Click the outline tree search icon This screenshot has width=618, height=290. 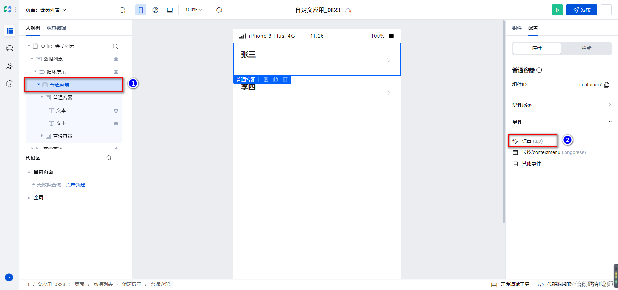(x=116, y=46)
